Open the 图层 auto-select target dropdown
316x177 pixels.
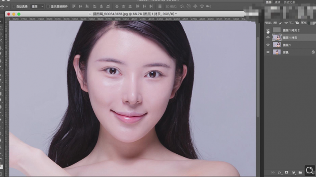37,6
